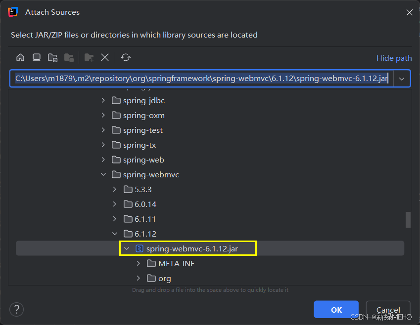Go to the home directory
This screenshot has width=420, height=325.
click(x=20, y=57)
